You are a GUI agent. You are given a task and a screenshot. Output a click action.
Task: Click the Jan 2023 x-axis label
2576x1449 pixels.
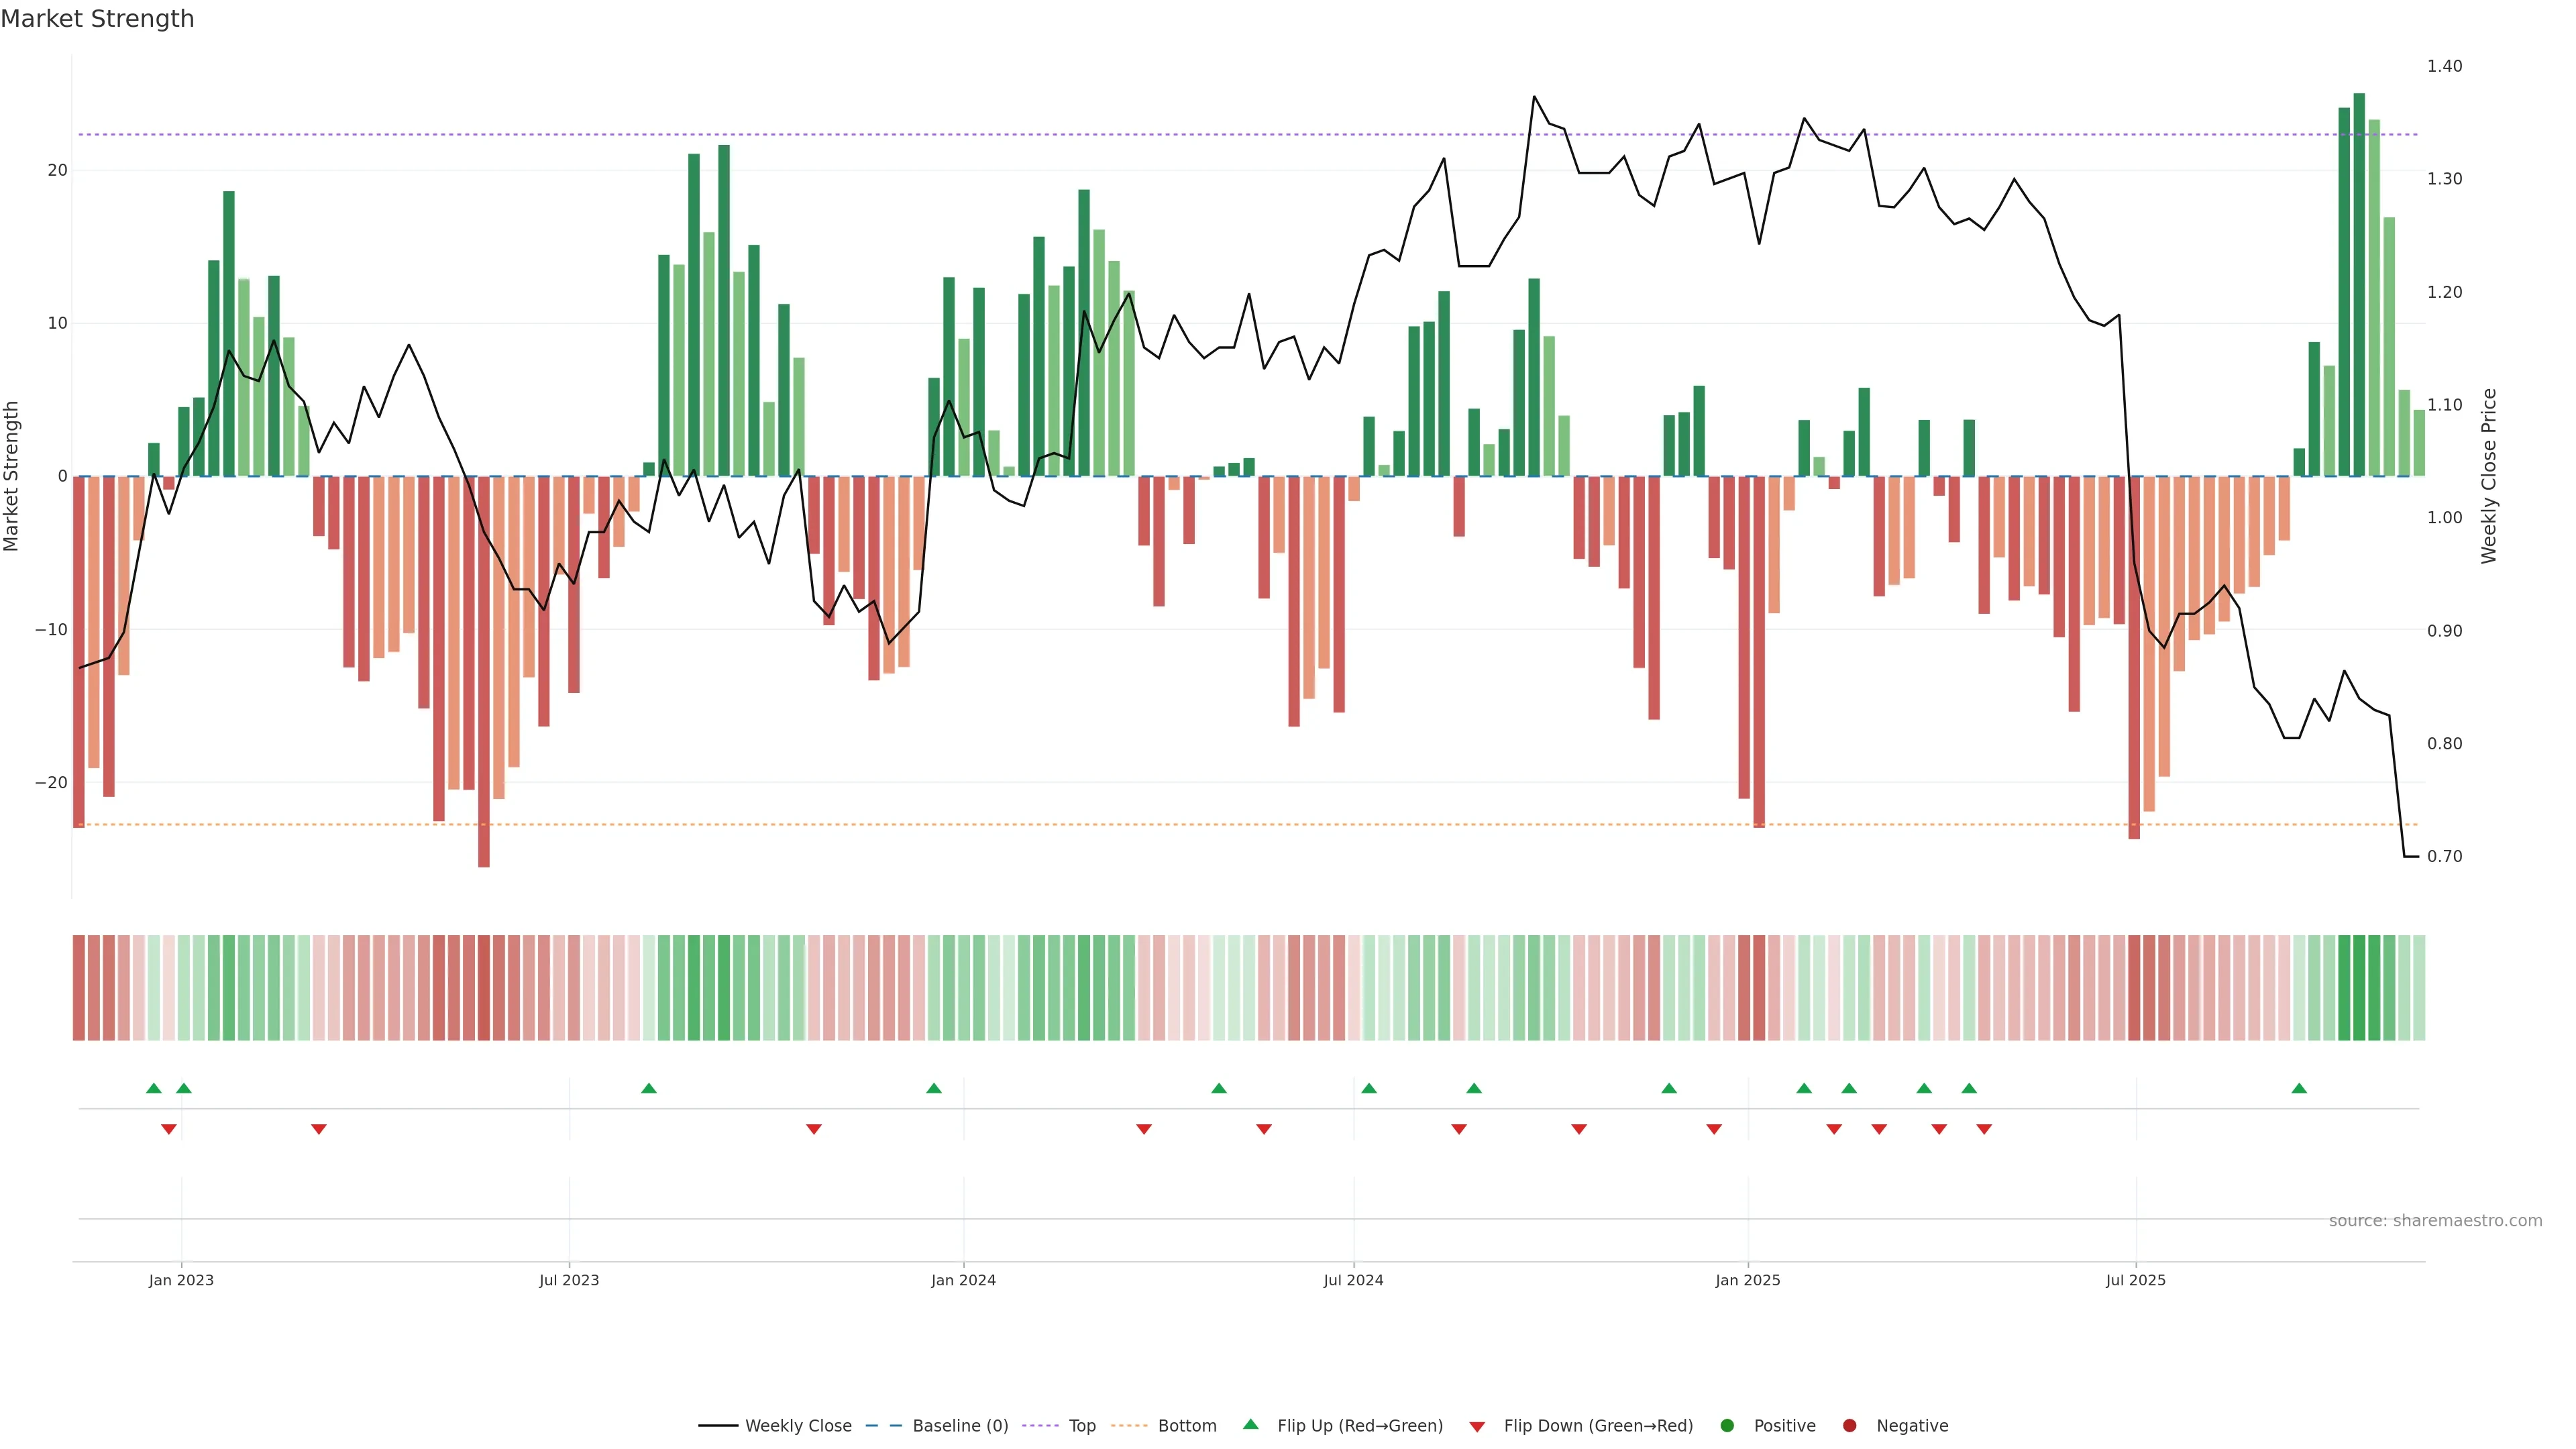[181, 1280]
